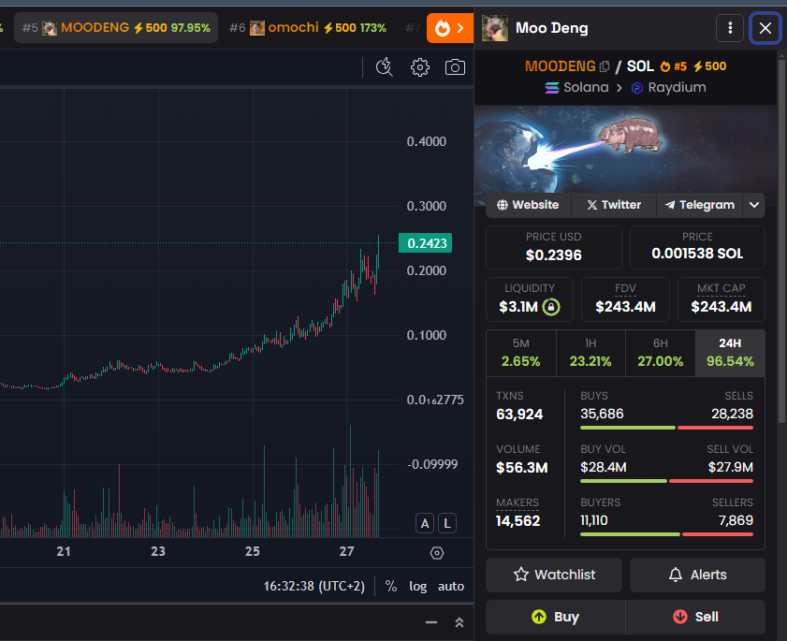Viewport: 787px width, 641px height.
Task: Open #5 MOODENG trending item
Action: click(x=116, y=28)
